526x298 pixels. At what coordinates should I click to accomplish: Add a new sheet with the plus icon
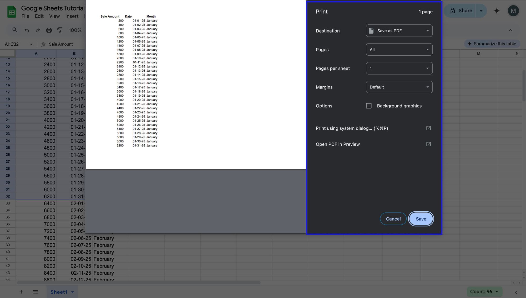tap(21, 292)
